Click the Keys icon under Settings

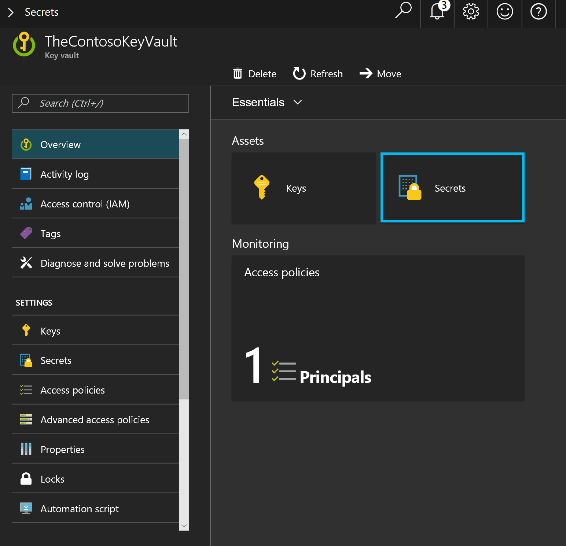pos(26,330)
